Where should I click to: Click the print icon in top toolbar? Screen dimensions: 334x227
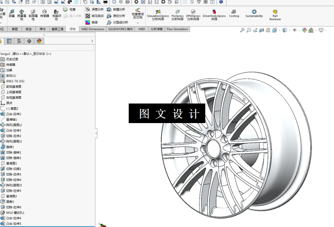(105, 2)
